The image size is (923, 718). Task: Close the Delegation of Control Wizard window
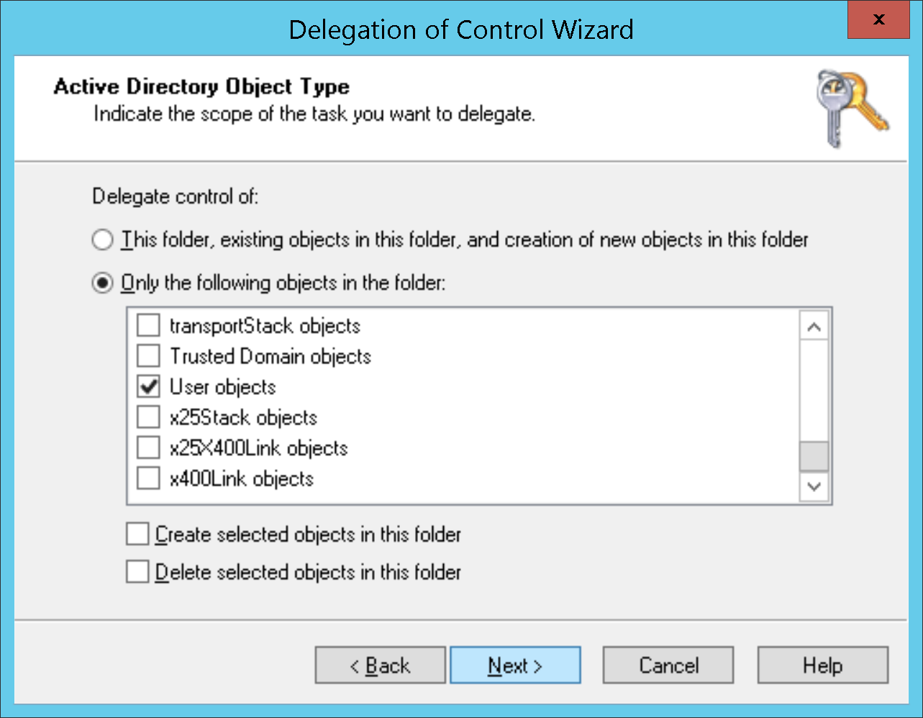click(879, 20)
